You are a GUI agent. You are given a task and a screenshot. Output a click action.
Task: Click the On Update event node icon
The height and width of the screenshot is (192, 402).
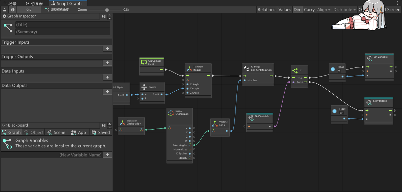(144, 62)
